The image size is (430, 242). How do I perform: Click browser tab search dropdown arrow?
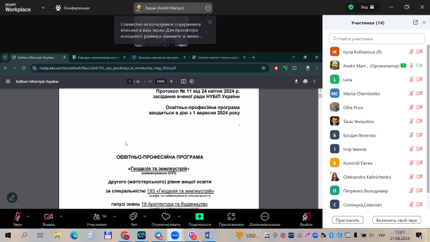(x=5, y=57)
